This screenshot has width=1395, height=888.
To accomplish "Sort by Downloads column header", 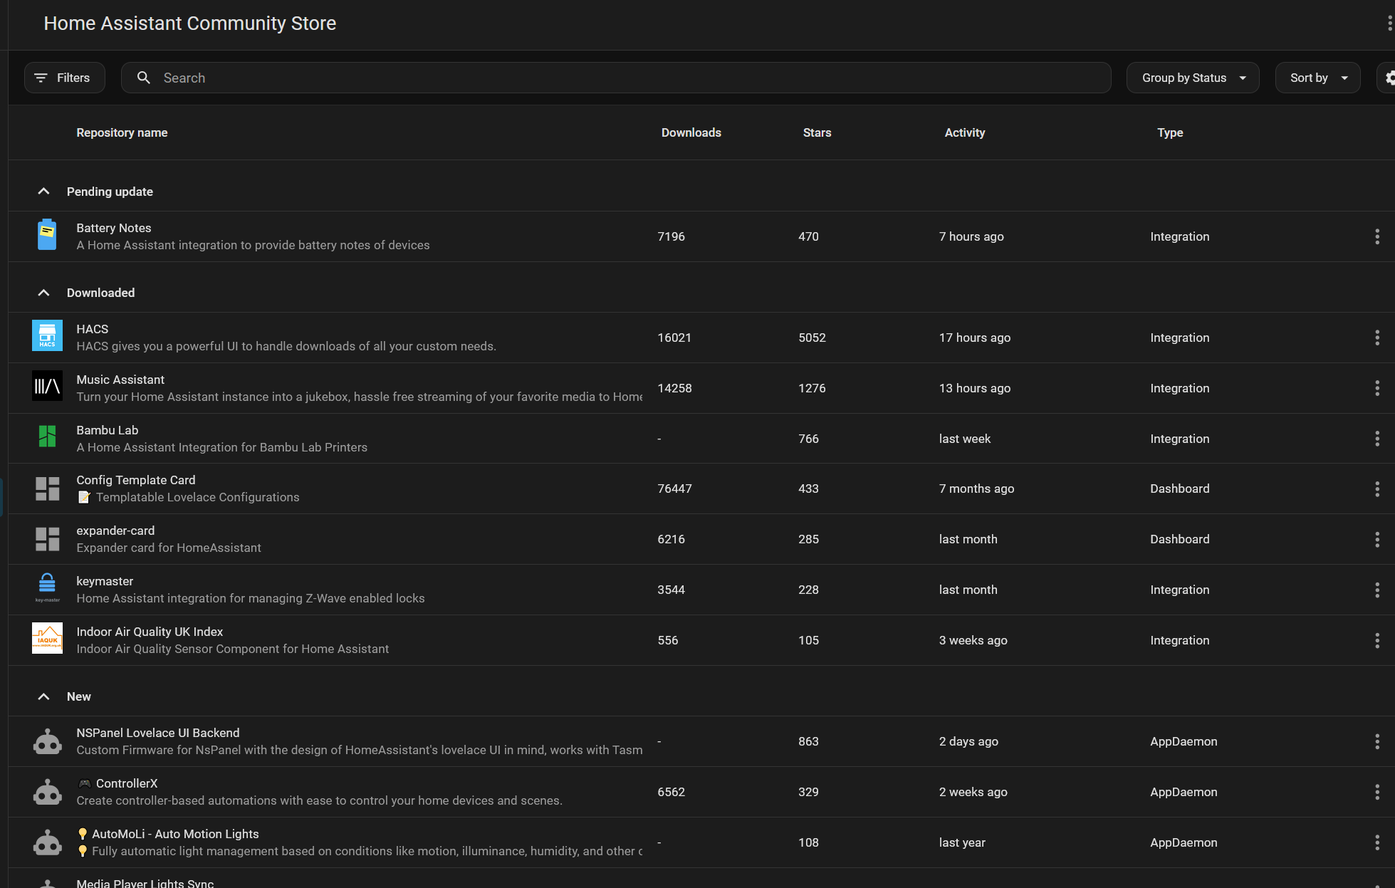I will coord(691,132).
